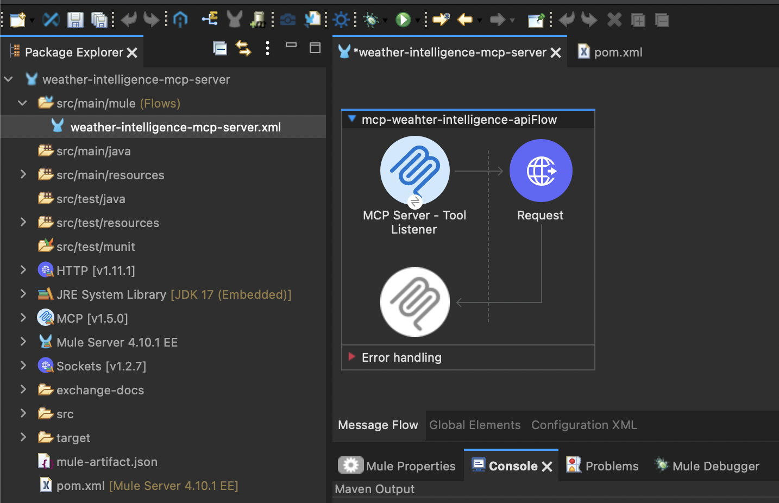Screen dimensions: 779x503
Task: Select the src/test/munit folder
Action: 96,247
